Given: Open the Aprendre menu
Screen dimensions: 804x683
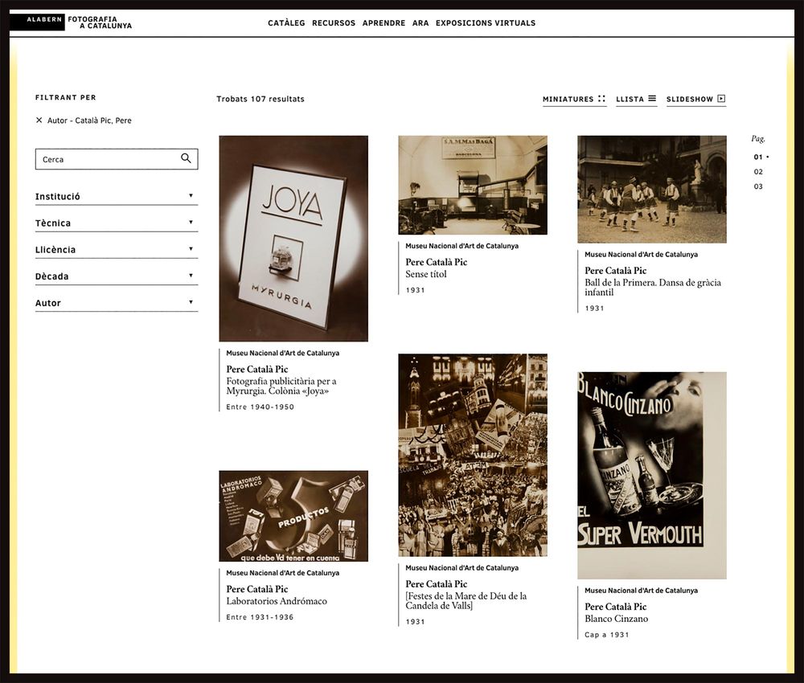Looking at the screenshot, I should pos(384,23).
